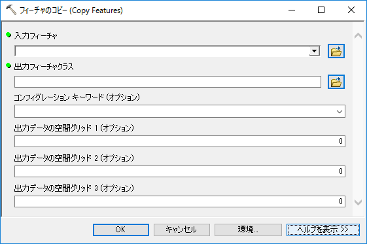The image size is (367, 244).
Task: Browse for input features with folder icon
Action: tap(336, 51)
